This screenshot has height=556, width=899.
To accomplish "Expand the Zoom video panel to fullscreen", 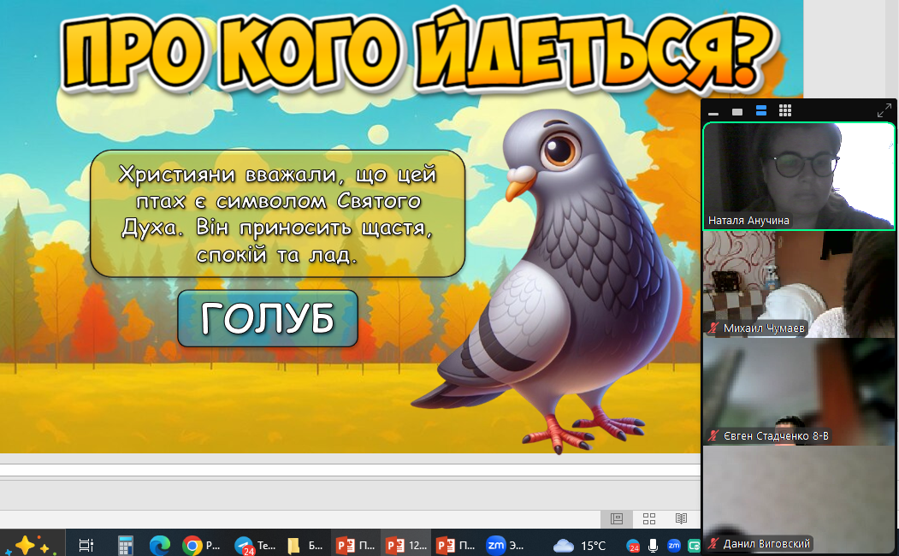I will coord(884,111).
